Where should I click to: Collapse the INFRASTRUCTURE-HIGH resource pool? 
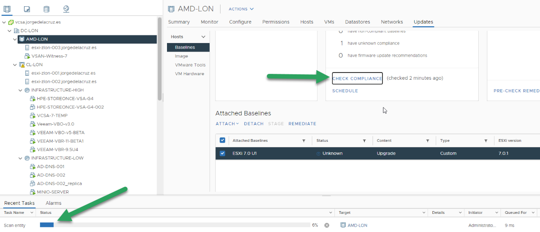pos(20,90)
